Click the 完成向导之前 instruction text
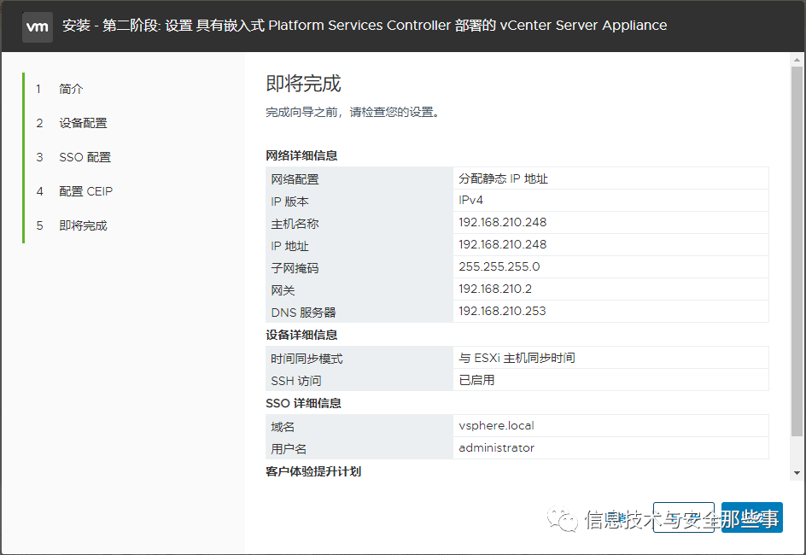Image resolution: width=806 pixels, height=555 pixels. click(x=353, y=112)
